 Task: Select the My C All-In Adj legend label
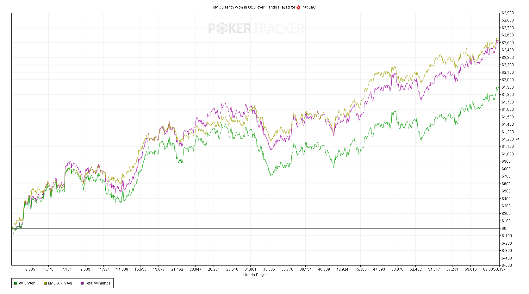(60, 283)
